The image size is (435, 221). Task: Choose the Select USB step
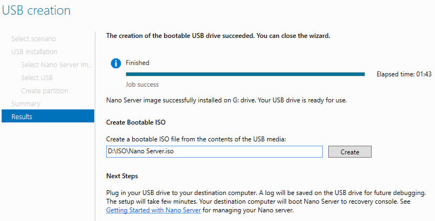coord(37,77)
